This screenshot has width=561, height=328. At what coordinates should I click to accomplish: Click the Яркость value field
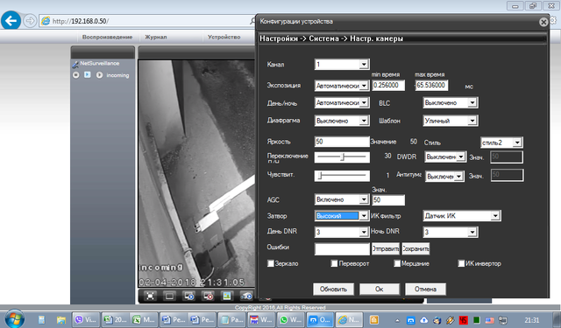tap(342, 142)
